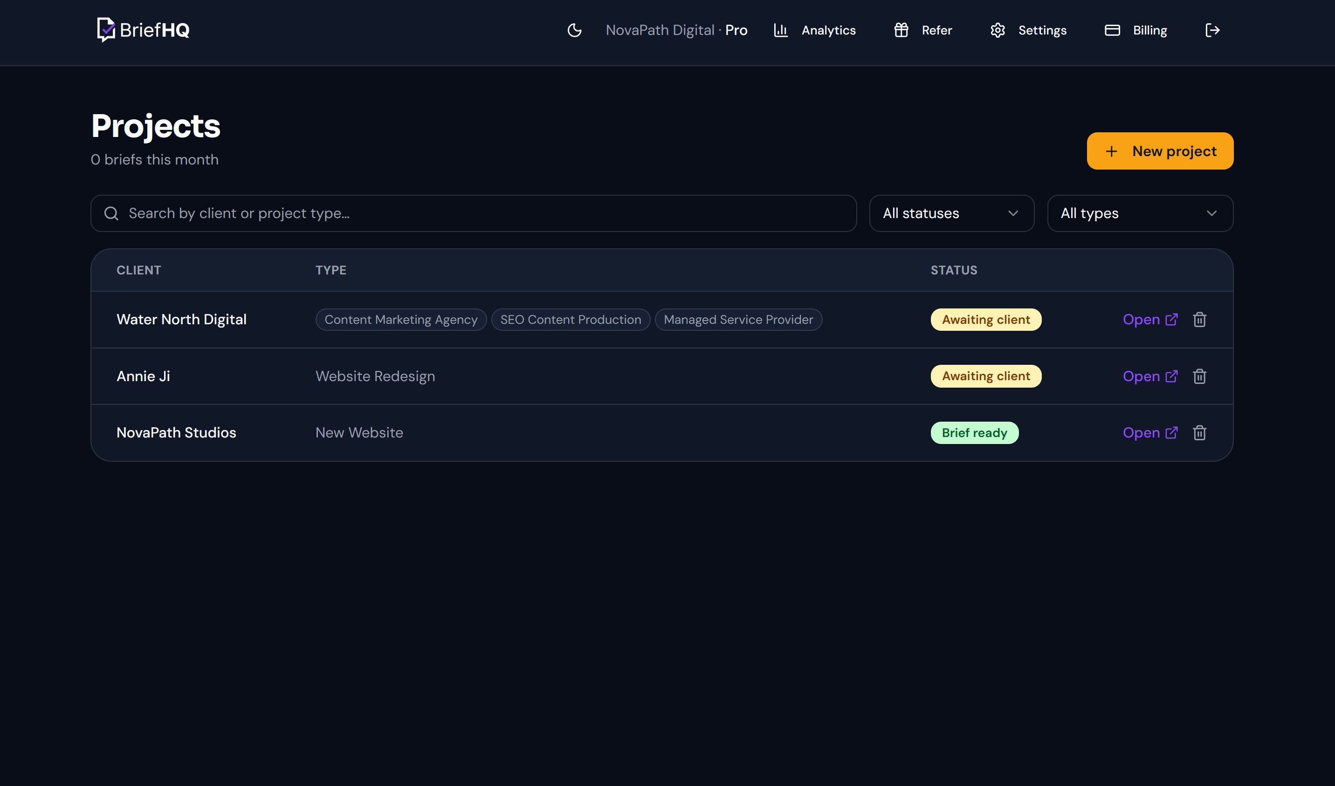Viewport: 1335px width, 786px height.
Task: Click the Brief ready status badge
Action: coord(974,433)
